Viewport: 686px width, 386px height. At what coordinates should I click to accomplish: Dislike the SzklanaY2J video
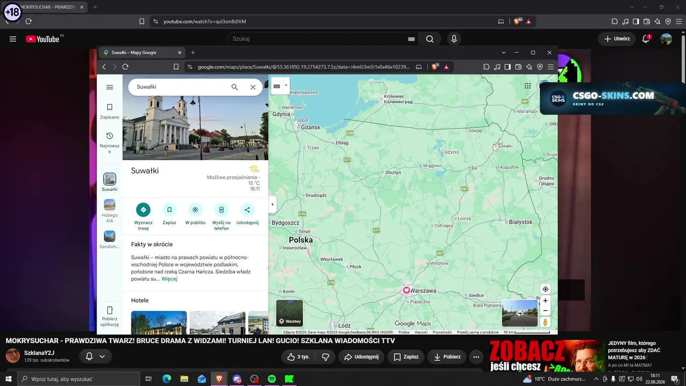(325, 357)
